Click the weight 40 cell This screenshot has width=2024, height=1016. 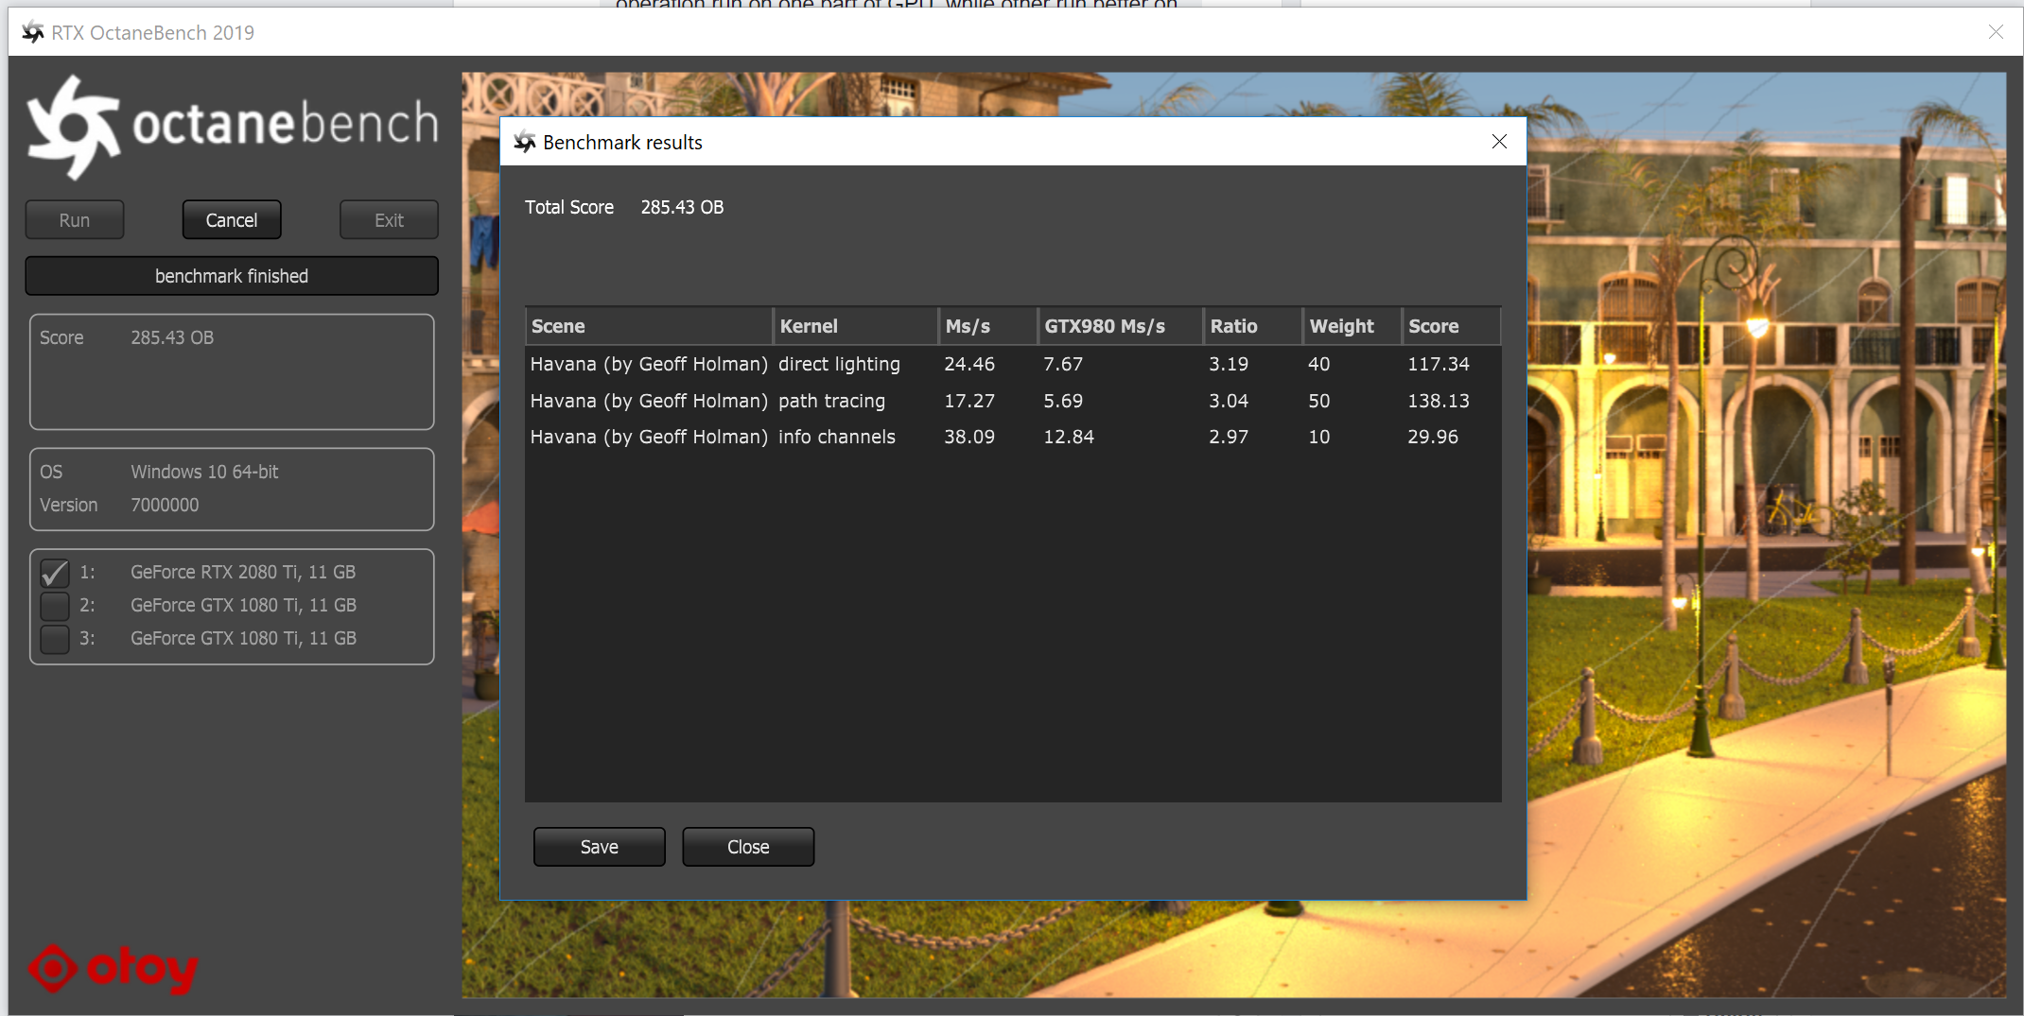[1319, 364]
